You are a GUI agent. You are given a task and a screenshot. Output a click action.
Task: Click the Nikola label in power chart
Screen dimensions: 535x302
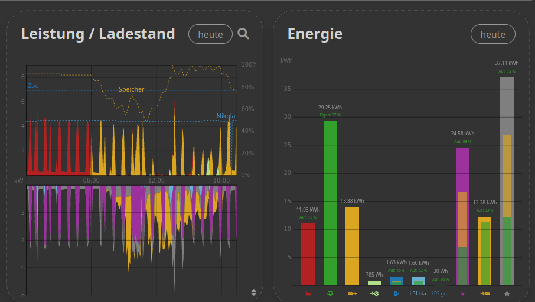226,116
